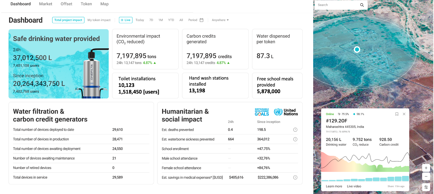The image size is (434, 194).
Task: Open the Live video link
Action: (x=354, y=186)
